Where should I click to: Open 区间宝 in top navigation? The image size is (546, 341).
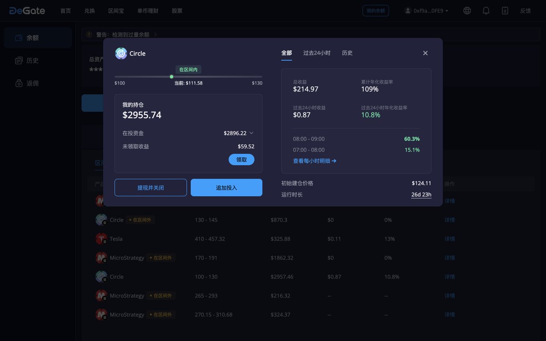click(x=116, y=10)
